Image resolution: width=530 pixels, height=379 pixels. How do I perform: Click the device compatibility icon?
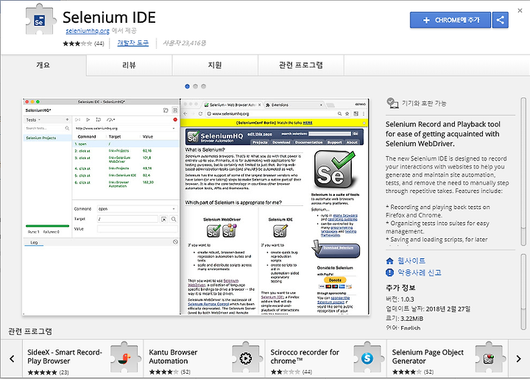[392, 103]
